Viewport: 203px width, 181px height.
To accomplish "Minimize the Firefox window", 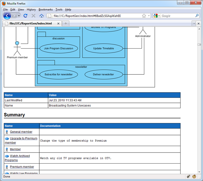I will 181,3.
